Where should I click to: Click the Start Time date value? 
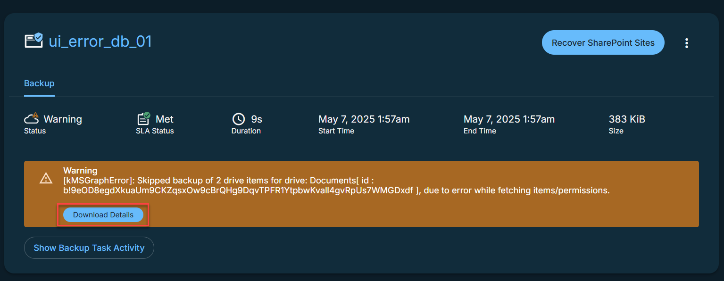click(364, 119)
